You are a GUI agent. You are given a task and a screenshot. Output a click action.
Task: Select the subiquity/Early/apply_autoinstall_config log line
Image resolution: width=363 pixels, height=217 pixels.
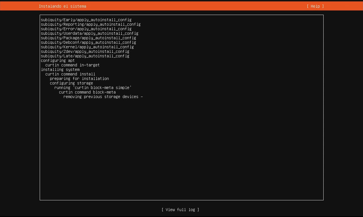coord(86,20)
